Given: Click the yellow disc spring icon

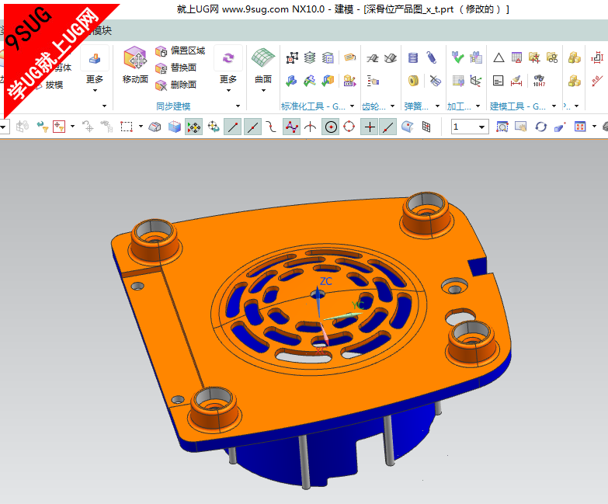Looking at the screenshot, I should [413, 81].
